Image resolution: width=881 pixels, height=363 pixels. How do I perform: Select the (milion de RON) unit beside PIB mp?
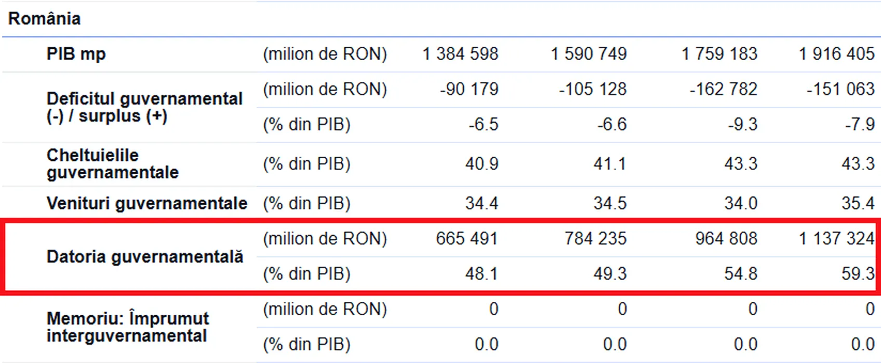(325, 54)
